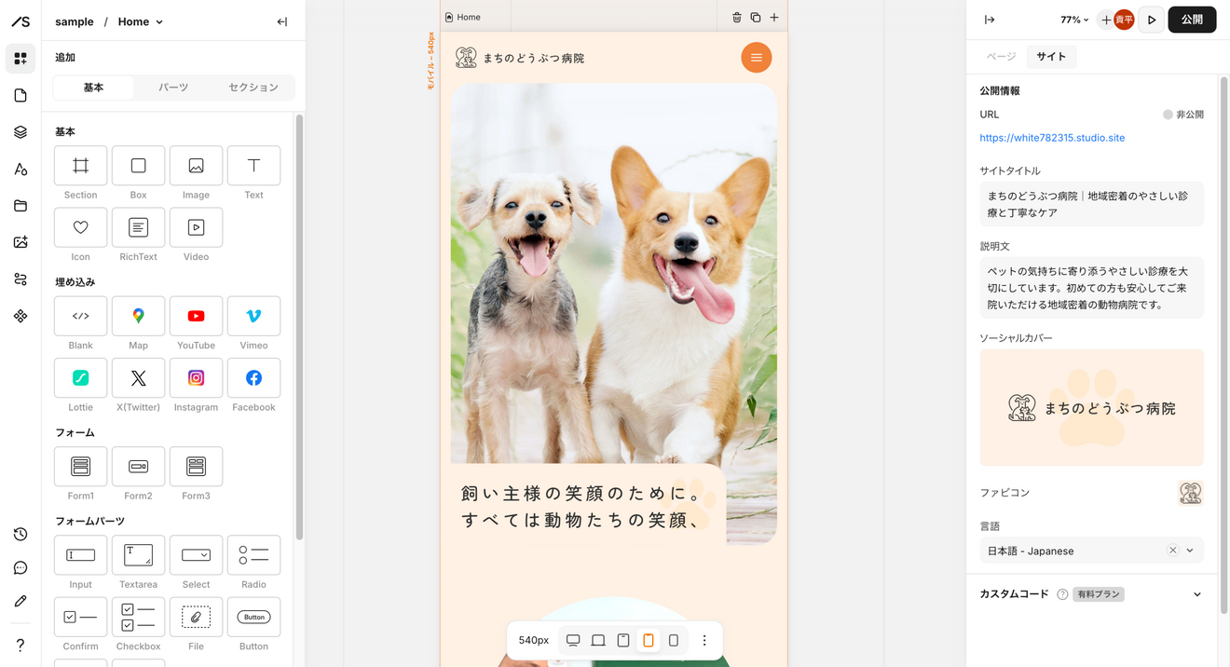1230x667 pixels.
Task: Insert a Video element
Action: pos(196,227)
